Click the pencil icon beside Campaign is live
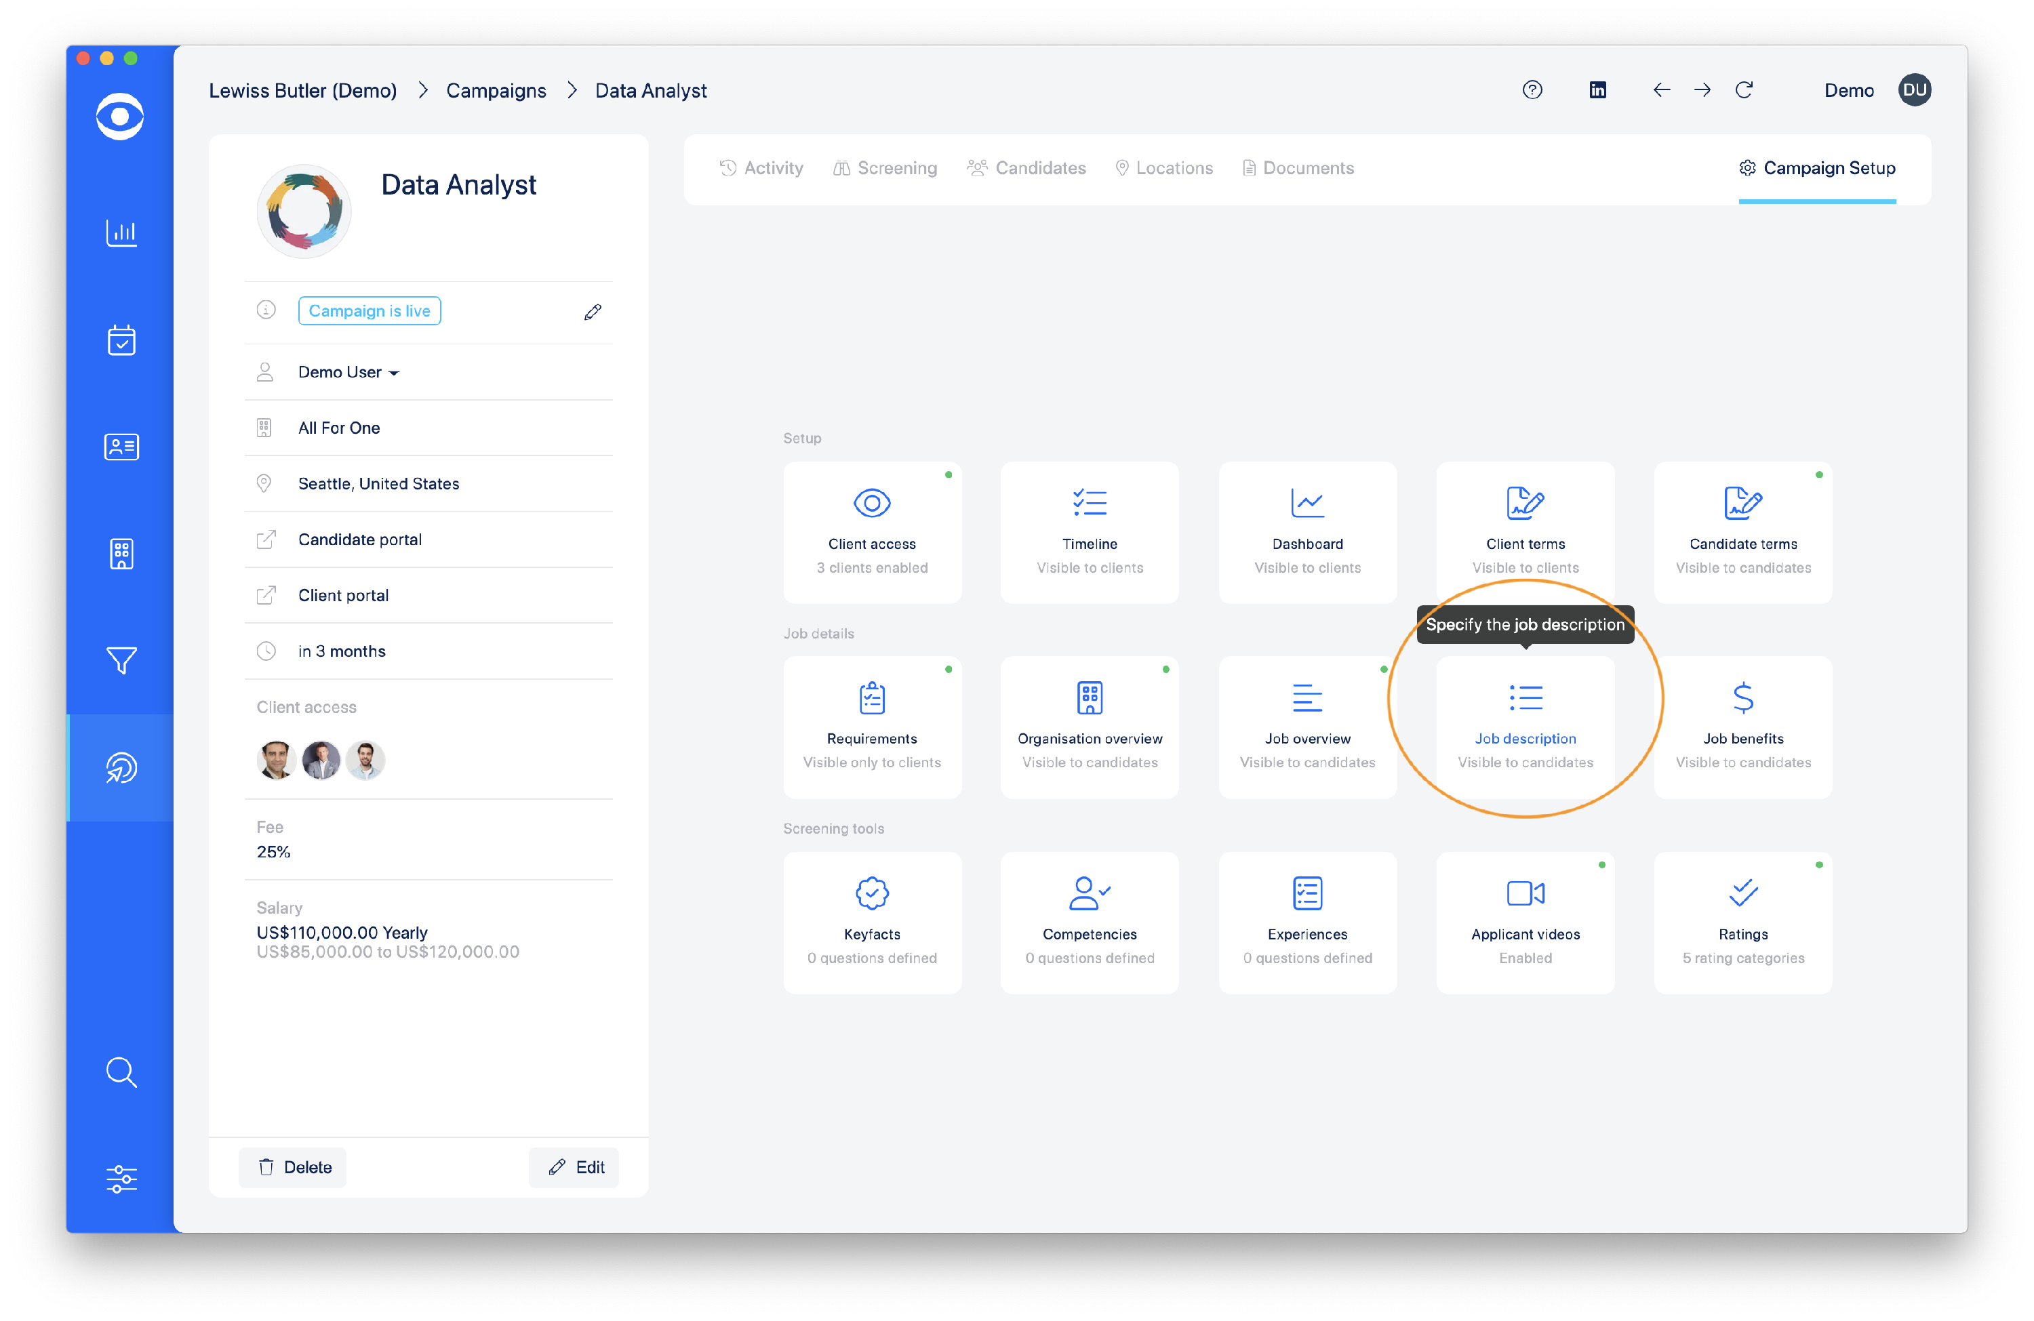Screen dimensions: 2034x1321 (x=593, y=312)
